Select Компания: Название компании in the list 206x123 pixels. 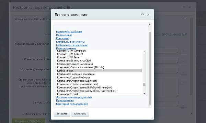point(99,74)
